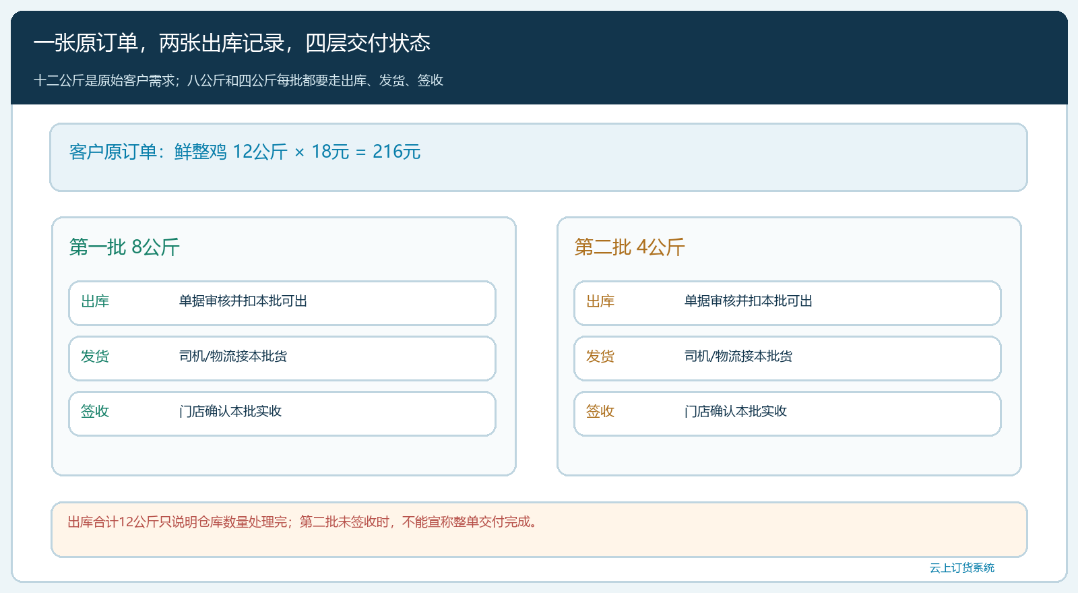Image resolution: width=1078 pixels, height=593 pixels.
Task: Select the subtitle starting with 十二公斤是原始客户需求
Action: (239, 81)
